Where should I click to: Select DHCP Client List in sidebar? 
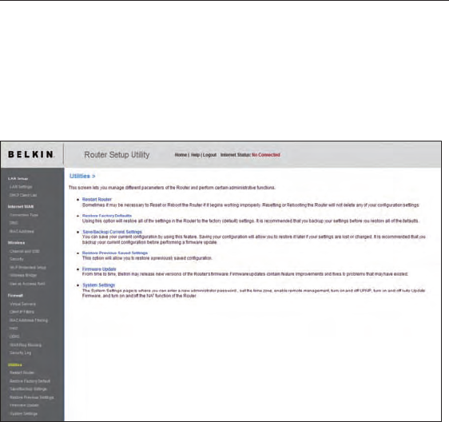click(x=23, y=195)
